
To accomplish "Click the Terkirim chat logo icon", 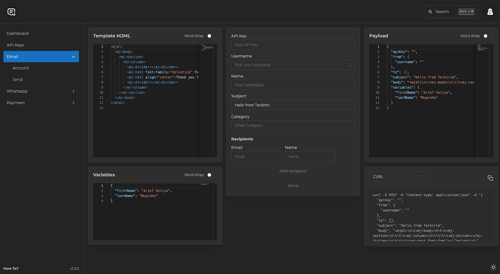I will [11, 12].
